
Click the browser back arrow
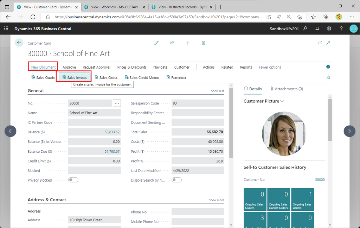8,17
